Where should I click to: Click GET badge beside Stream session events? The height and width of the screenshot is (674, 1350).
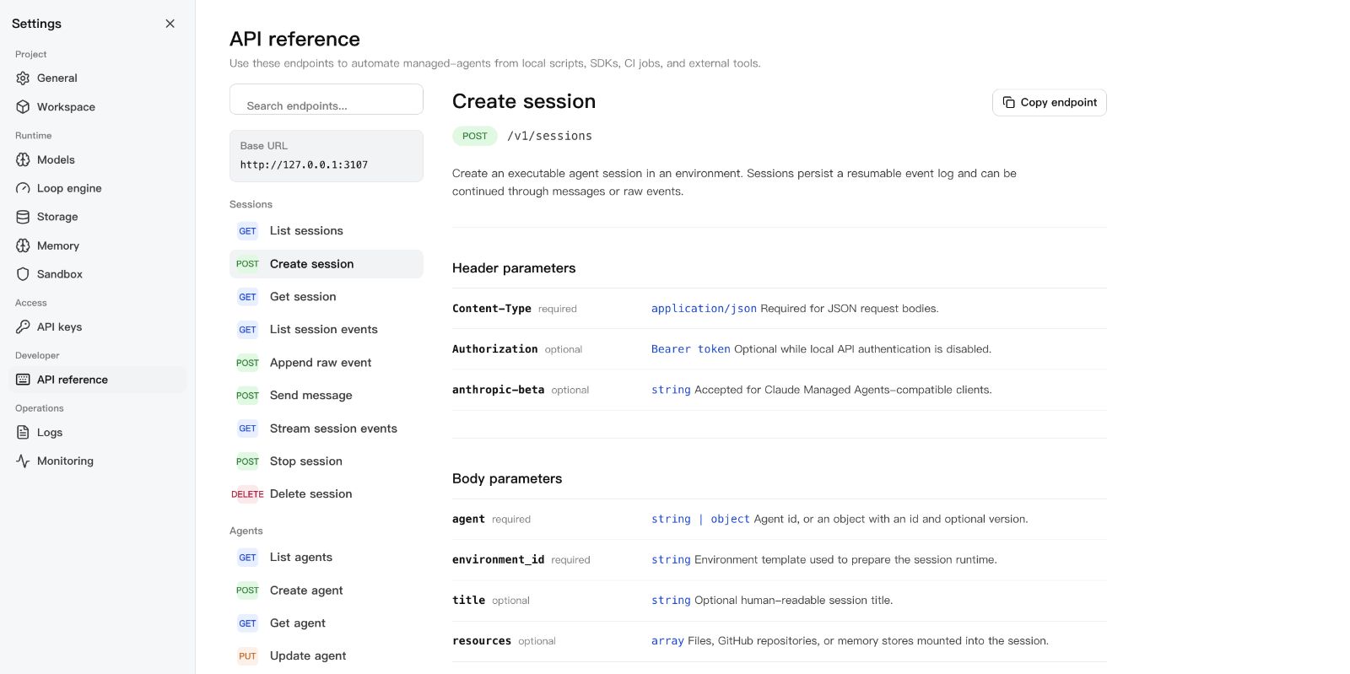(x=247, y=429)
